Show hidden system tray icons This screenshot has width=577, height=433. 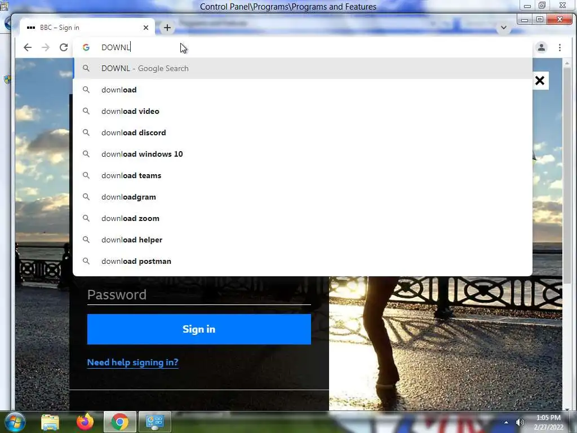click(507, 422)
